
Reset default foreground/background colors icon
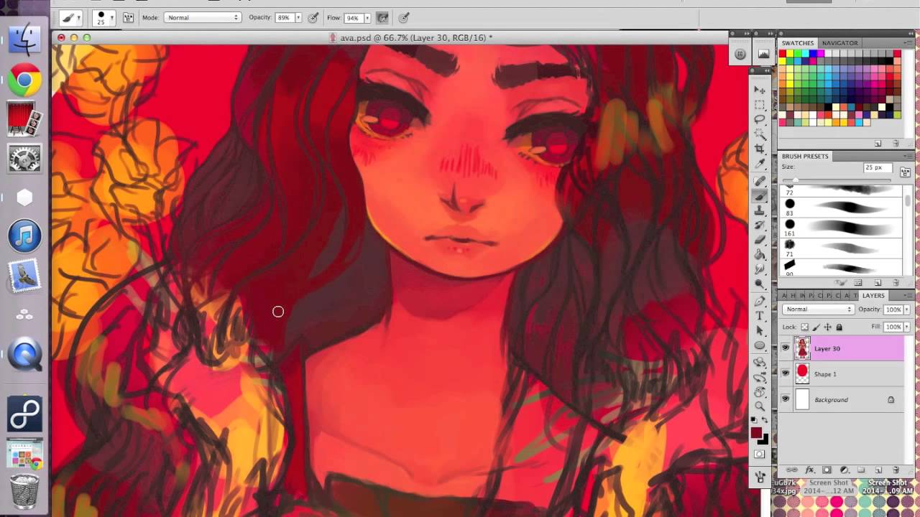[753, 419]
